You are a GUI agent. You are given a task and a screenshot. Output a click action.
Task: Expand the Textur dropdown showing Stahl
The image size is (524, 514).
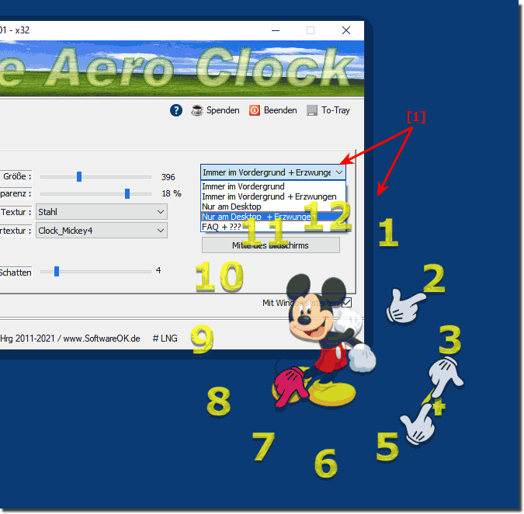[x=102, y=212]
